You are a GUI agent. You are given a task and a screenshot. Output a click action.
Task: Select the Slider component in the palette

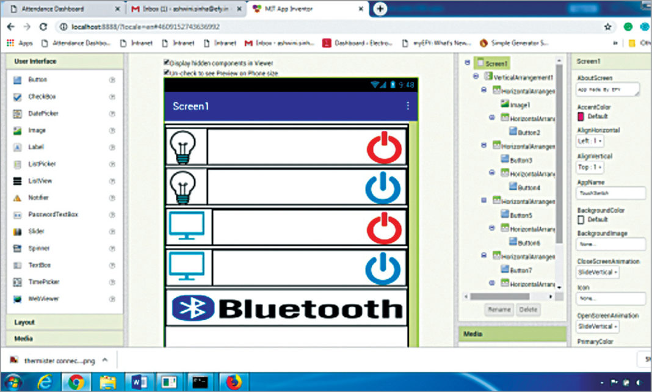coord(35,231)
